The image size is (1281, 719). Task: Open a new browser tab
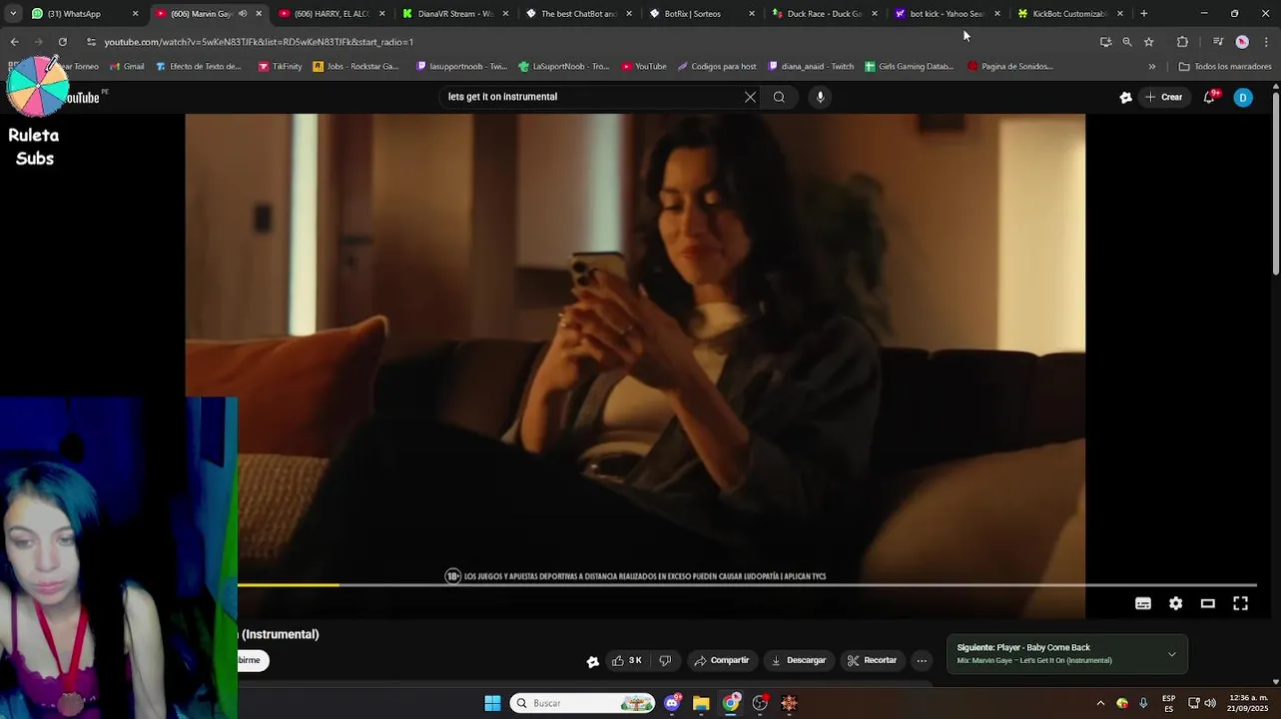(1143, 14)
